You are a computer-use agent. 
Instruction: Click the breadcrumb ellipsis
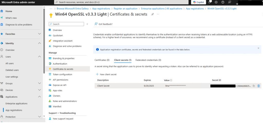[51, 8]
